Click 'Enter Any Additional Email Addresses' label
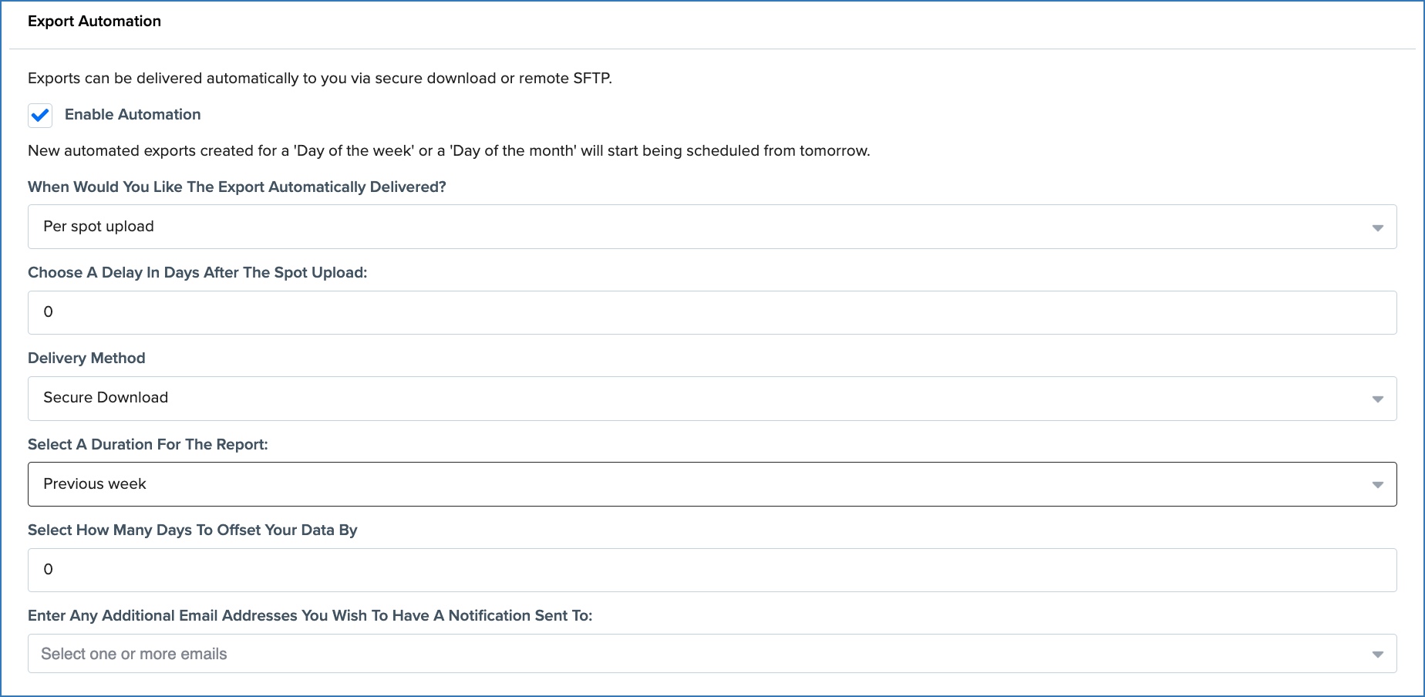The width and height of the screenshot is (1425, 697). [310, 616]
